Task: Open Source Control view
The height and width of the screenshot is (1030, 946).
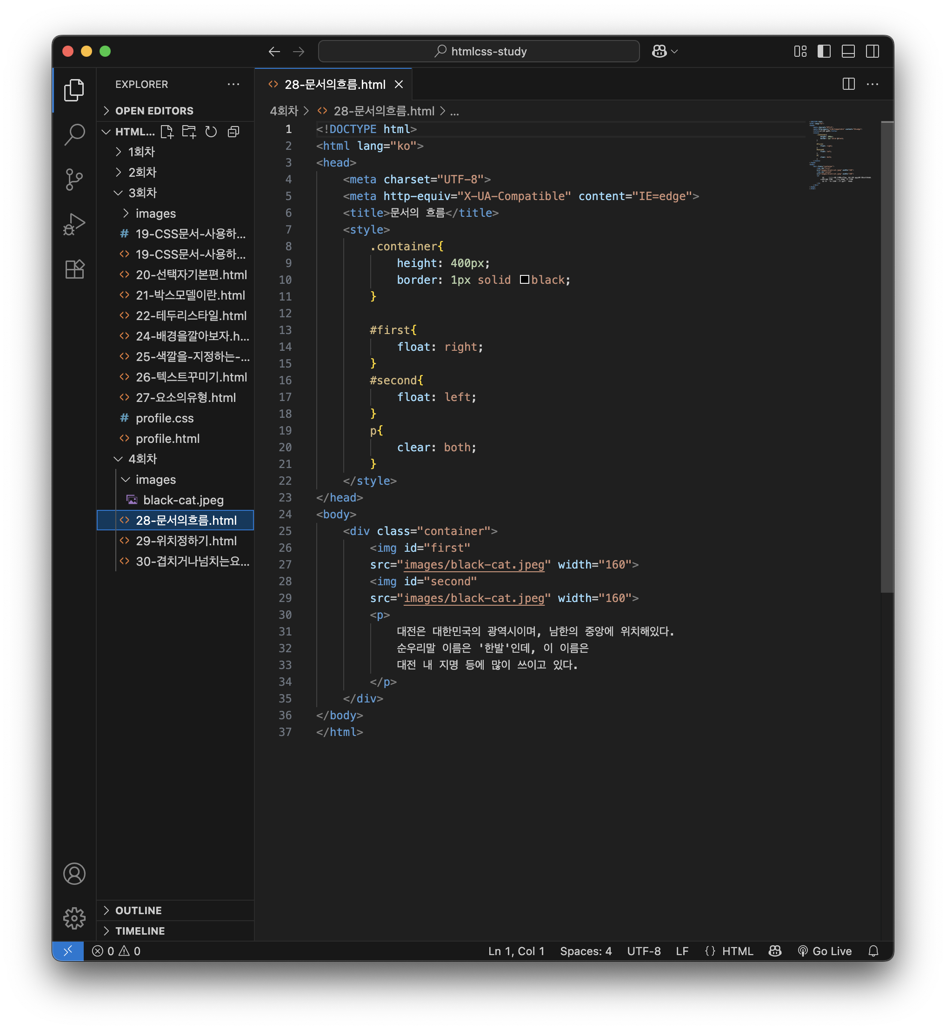Action: (x=74, y=180)
